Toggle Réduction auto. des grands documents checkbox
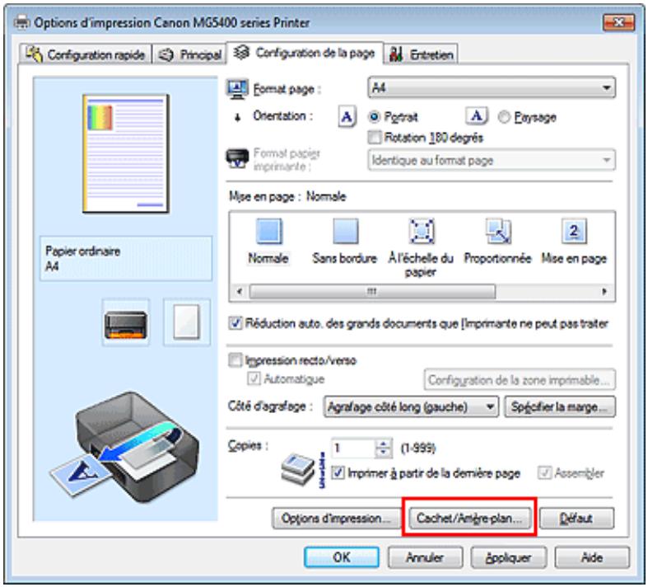 (235, 323)
